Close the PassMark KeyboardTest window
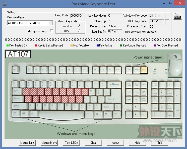This screenshot has height=149, width=187. tap(180, 3)
